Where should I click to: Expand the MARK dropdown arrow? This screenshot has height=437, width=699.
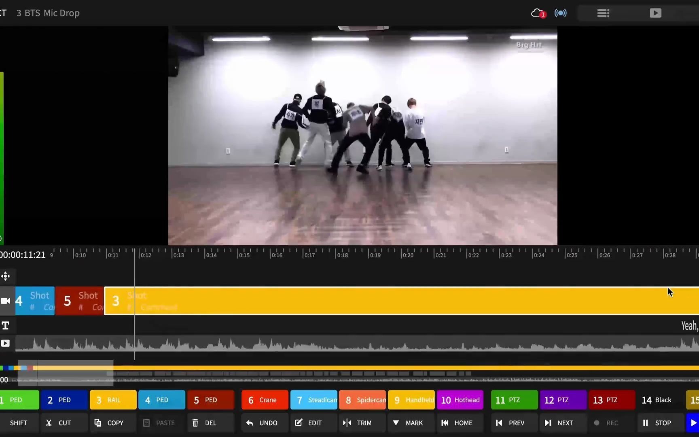(x=396, y=422)
